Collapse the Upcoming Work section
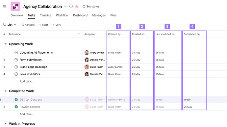The width and height of the screenshot is (227, 127). (x=5, y=44)
